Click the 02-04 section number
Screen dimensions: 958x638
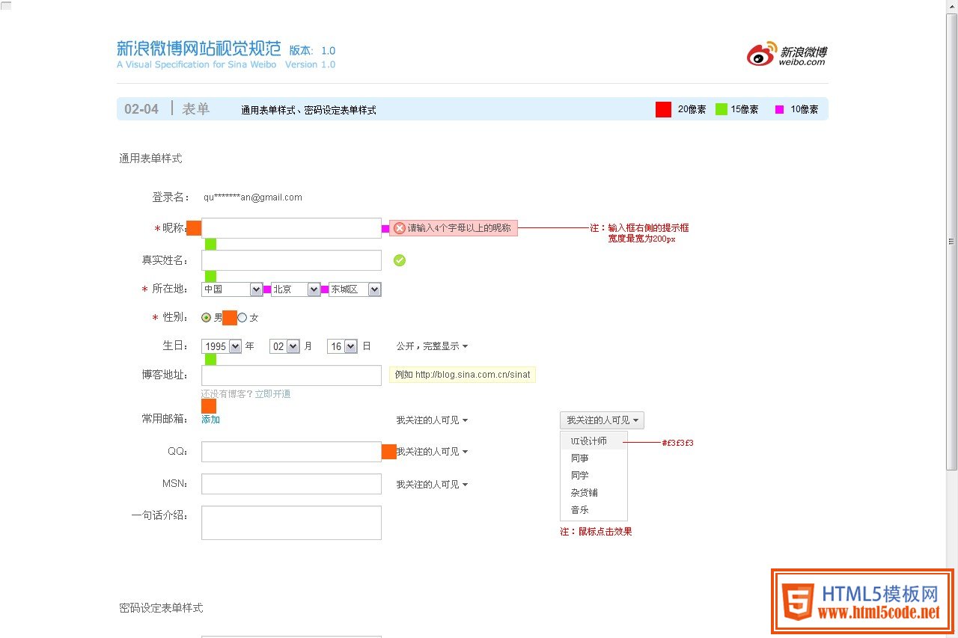pos(141,109)
